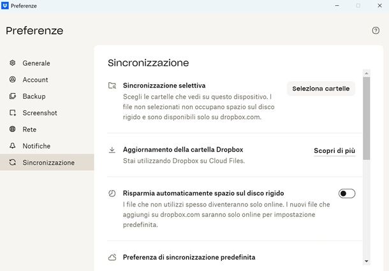Open help via question mark icon

coord(376,31)
